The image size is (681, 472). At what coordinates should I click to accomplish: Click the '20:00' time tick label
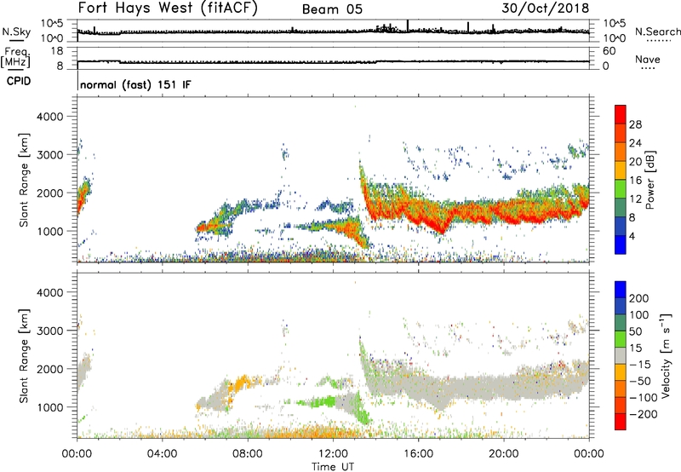(x=504, y=454)
